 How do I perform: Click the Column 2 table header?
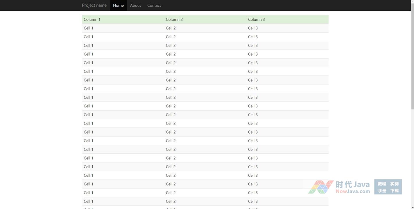point(174,20)
